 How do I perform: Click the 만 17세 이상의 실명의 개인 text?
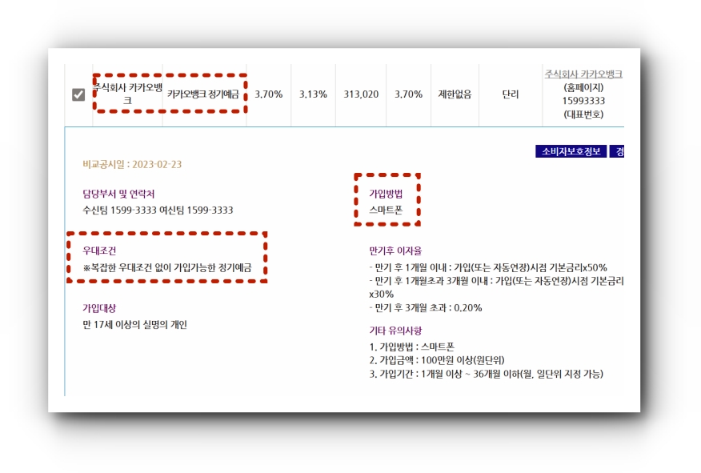click(134, 325)
